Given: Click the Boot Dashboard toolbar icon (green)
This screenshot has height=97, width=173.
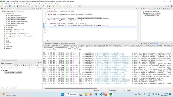Looking at the screenshot, I should pyautogui.click(x=15, y=6).
